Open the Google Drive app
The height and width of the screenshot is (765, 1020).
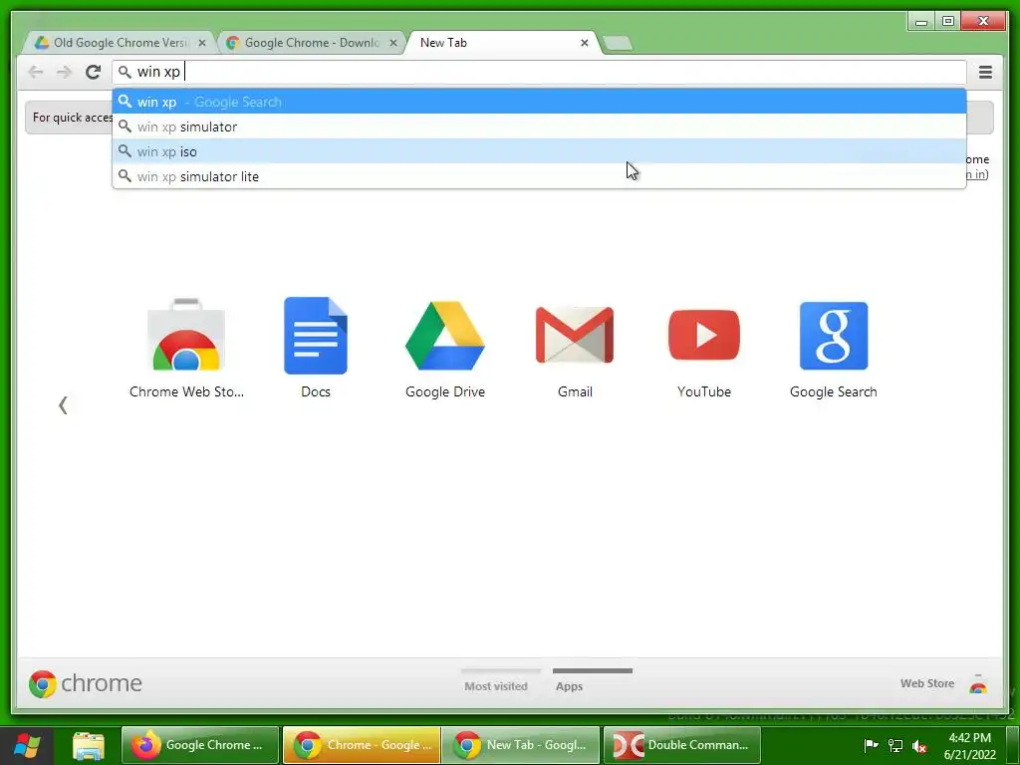445,336
